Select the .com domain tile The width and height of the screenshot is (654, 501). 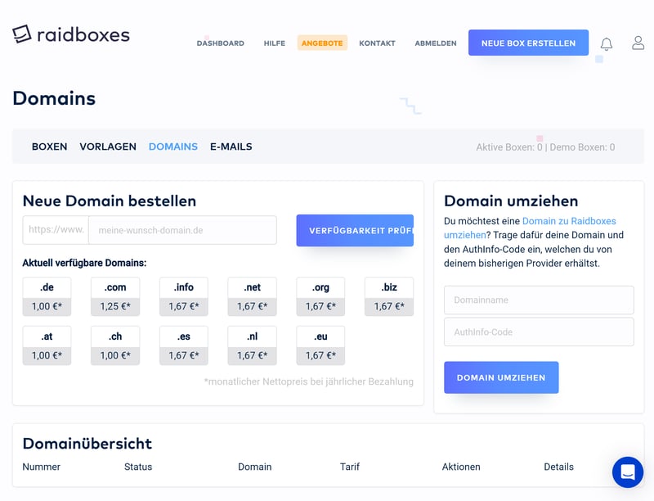[x=115, y=296]
